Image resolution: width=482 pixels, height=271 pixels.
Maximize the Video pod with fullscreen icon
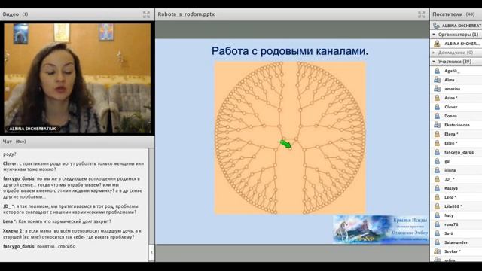click(146, 14)
